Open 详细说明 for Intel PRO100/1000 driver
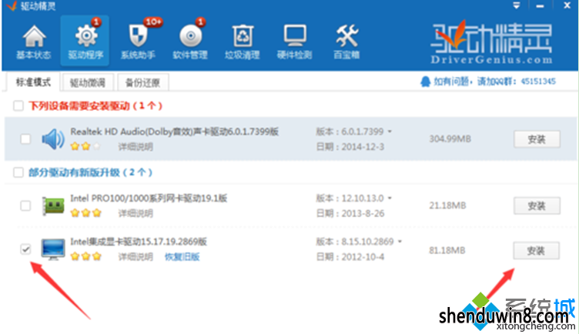This screenshot has height=334, width=579. (136, 213)
